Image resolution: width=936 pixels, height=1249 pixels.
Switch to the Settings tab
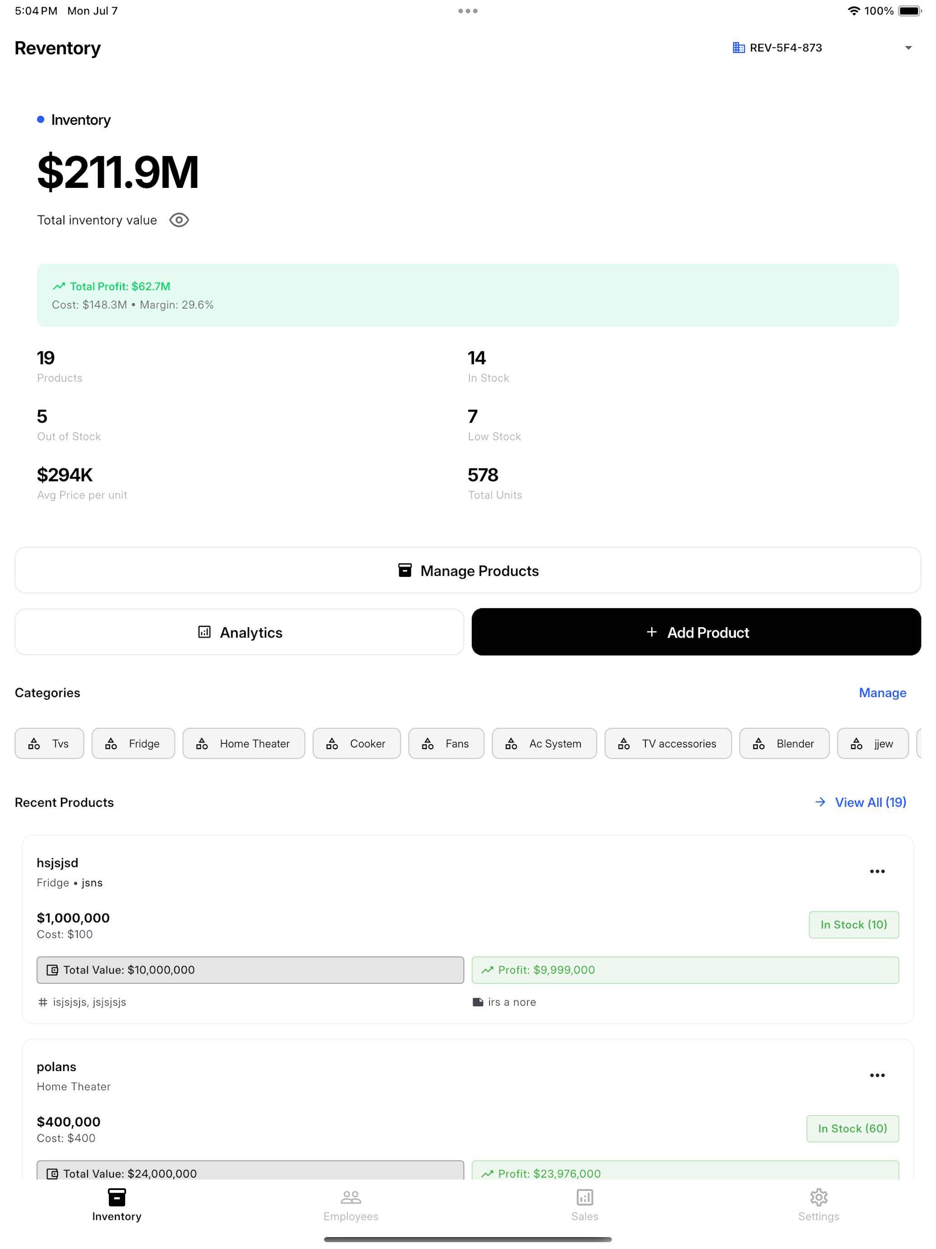(x=819, y=1205)
